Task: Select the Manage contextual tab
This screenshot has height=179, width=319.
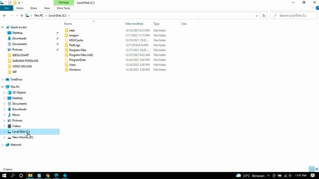Action: point(64,2)
